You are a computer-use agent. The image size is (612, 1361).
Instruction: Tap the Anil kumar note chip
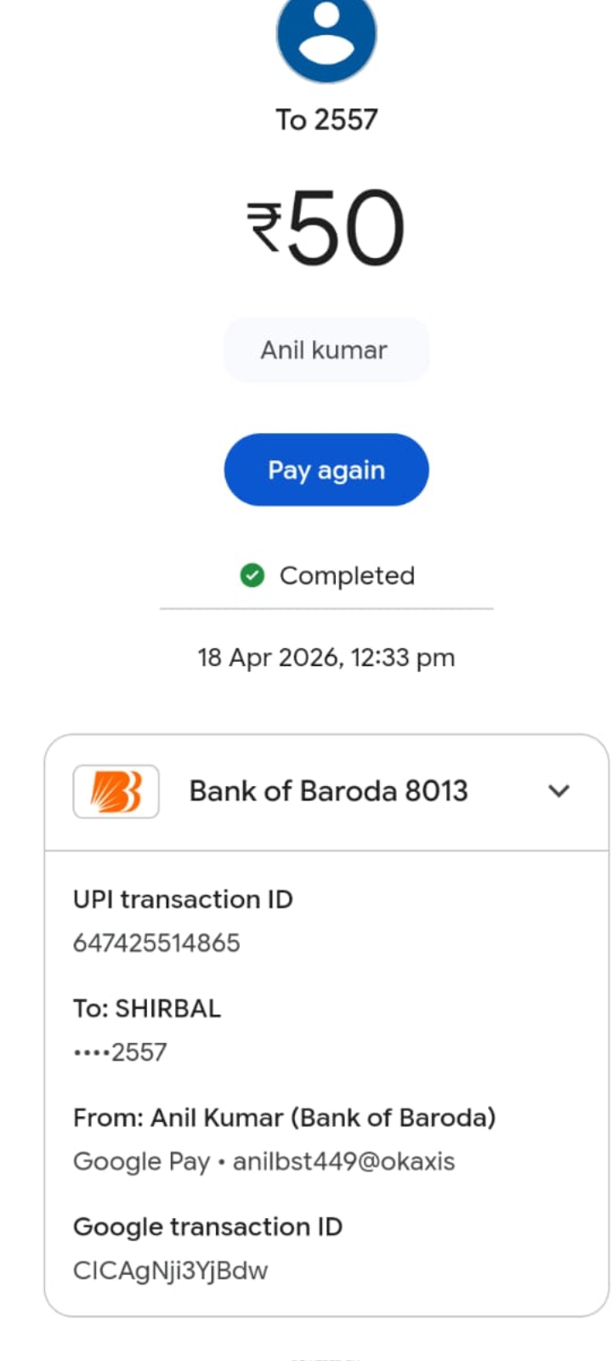click(326, 350)
